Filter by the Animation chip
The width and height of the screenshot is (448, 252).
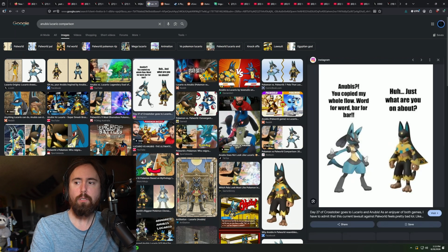coord(163,46)
